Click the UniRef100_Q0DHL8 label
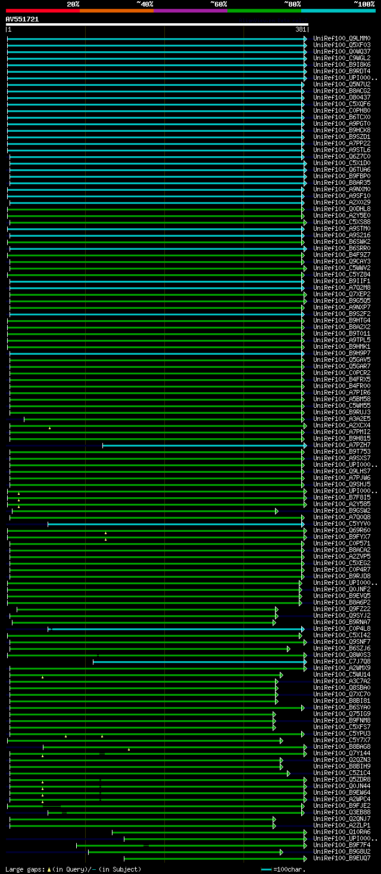This screenshot has height=874, width=381. coord(342,209)
